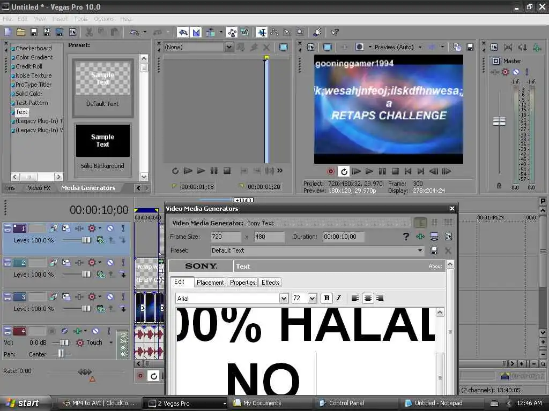Open the Options menu
Viewport: 549px width, 411px height.
(x=103, y=19)
